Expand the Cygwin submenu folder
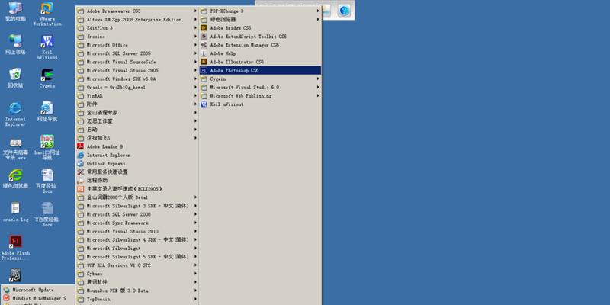The image size is (610, 305). coord(260,79)
